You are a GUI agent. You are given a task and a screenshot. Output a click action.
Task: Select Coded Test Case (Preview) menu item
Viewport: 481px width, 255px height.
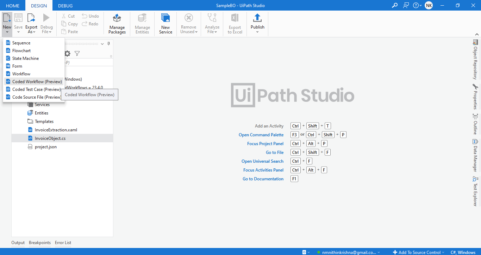coord(33,89)
